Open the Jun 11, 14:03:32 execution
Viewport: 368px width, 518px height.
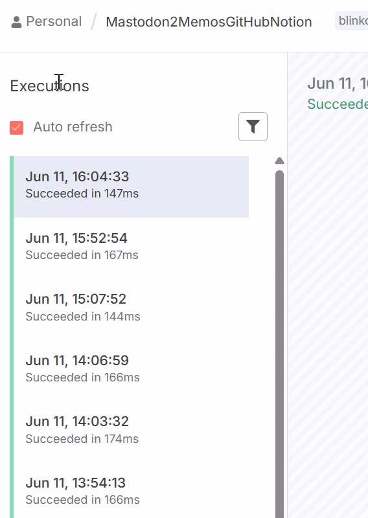[132, 431]
